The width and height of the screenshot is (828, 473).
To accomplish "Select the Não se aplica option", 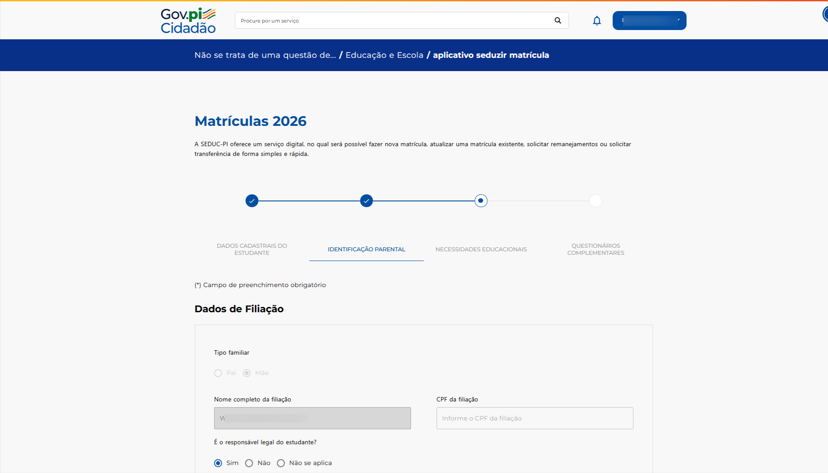I will [x=281, y=463].
